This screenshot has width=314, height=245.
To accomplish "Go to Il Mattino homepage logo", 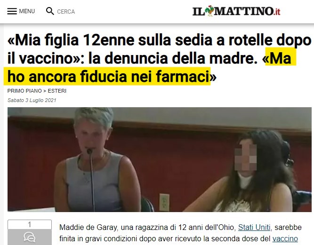I will pos(236,11).
